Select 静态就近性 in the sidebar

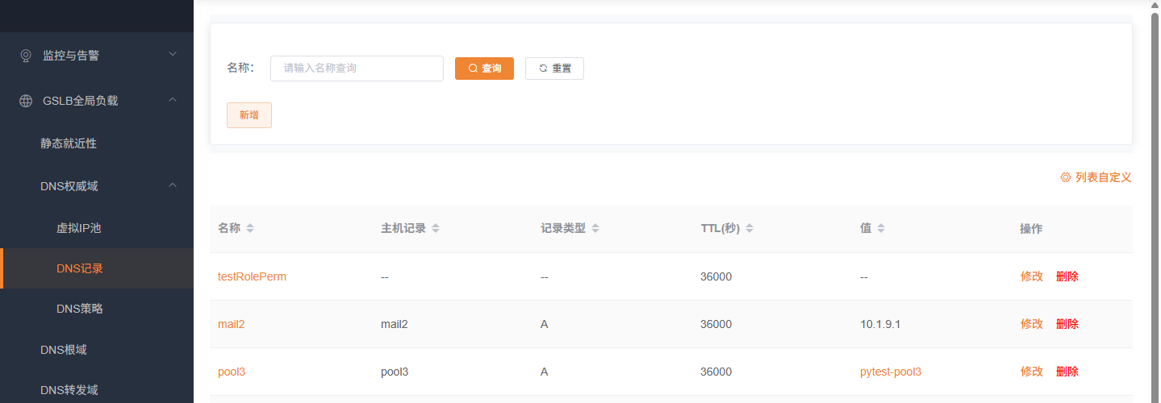tap(69, 143)
